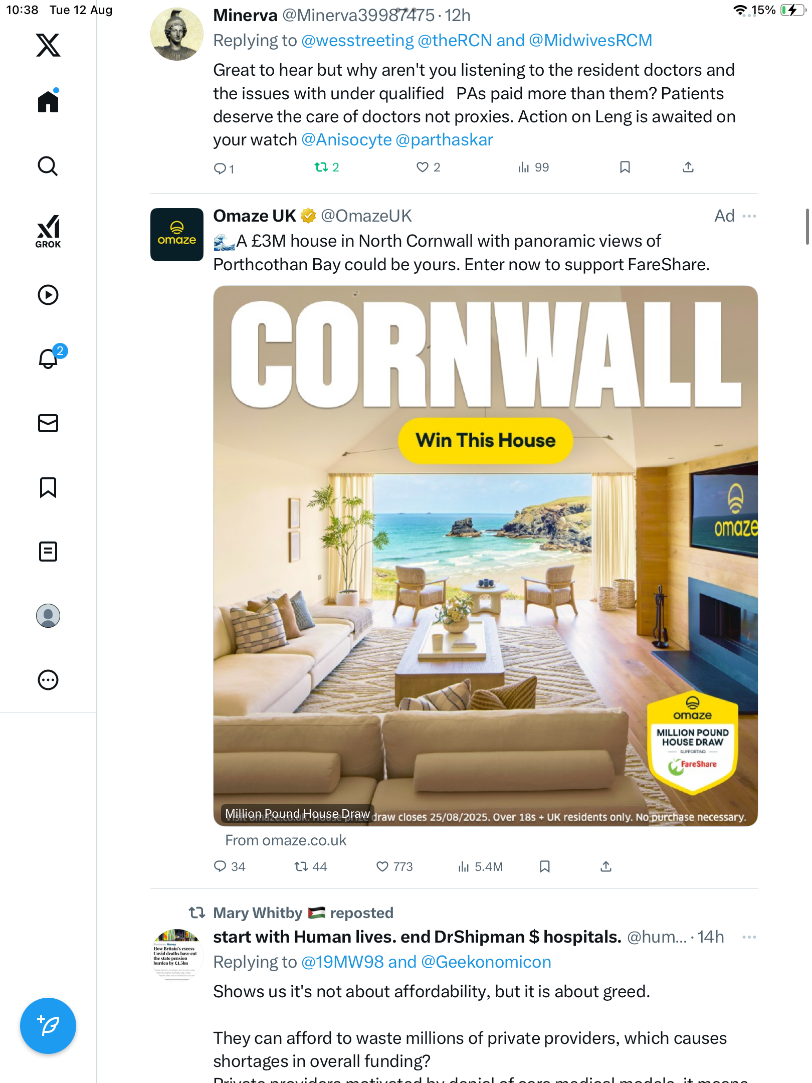The image size is (812, 1083).
Task: Open the video play icon in sidebar
Action: point(48,295)
